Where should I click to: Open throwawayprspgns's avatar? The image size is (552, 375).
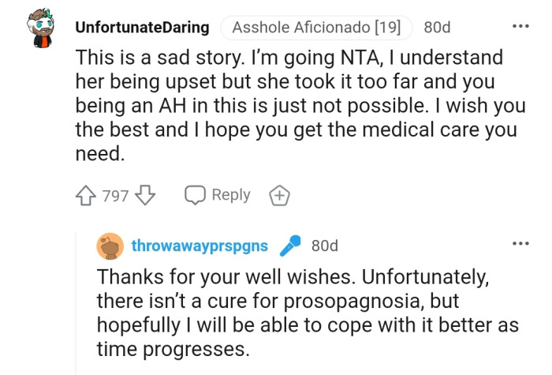click(x=110, y=246)
